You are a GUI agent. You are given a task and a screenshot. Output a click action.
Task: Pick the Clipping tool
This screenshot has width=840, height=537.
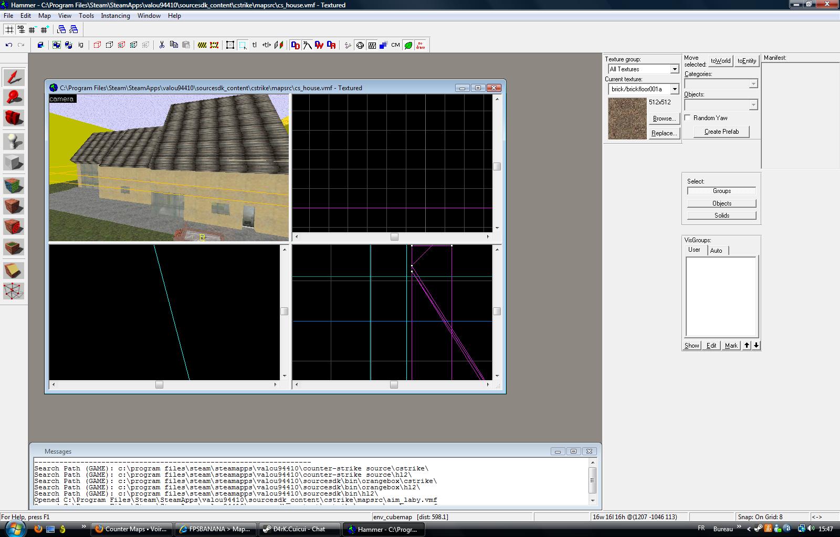(14, 271)
